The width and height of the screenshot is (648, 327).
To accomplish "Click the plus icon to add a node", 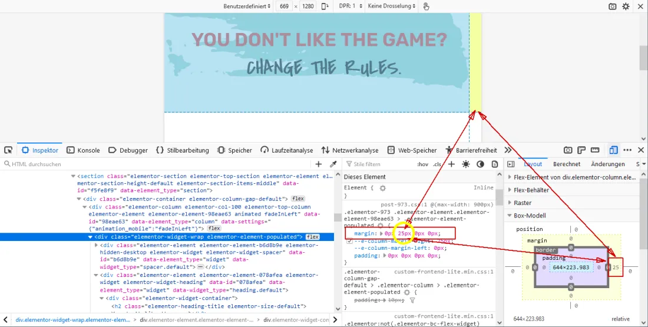I will coord(318,164).
